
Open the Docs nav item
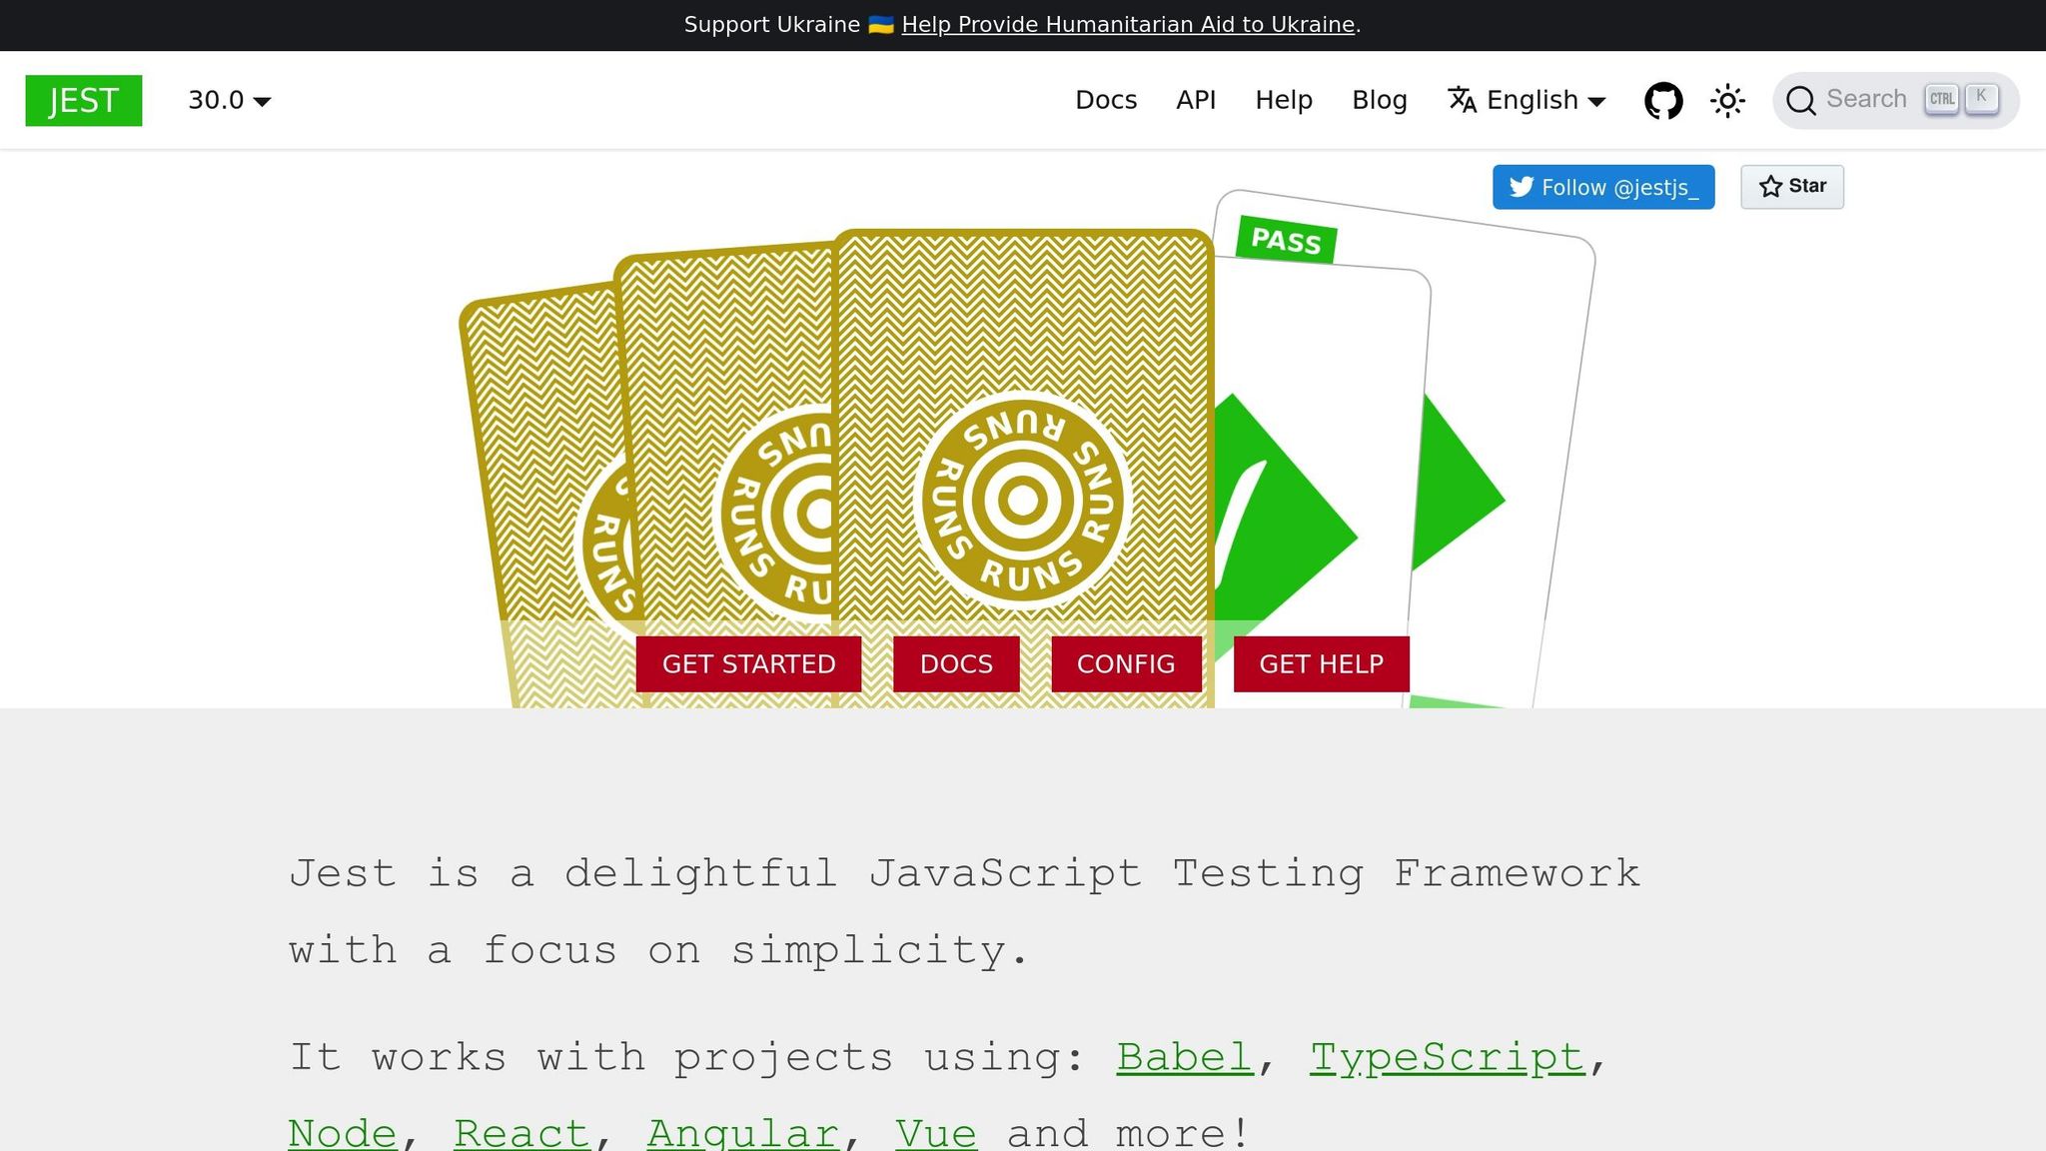[x=1106, y=100]
